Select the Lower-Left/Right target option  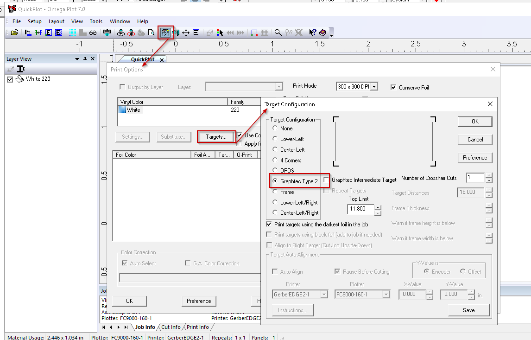pos(275,202)
